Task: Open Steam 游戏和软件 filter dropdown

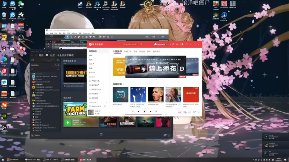Action: (x=42, y=65)
